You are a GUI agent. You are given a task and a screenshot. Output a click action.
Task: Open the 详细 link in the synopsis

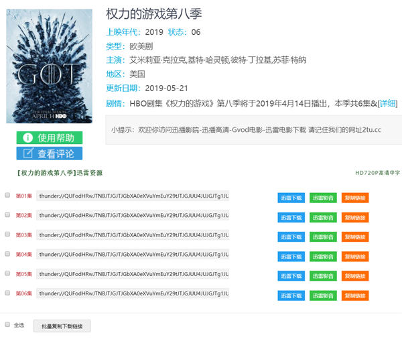point(387,103)
